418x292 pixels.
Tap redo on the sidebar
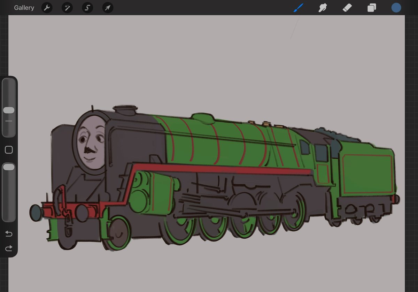click(9, 248)
